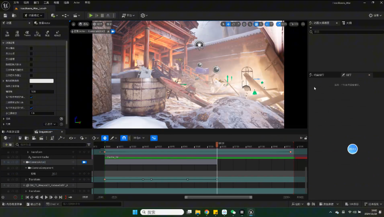
Task: Click Render Movie clapperboard icon in Sequencer
Action: pyautogui.click(x=41, y=138)
